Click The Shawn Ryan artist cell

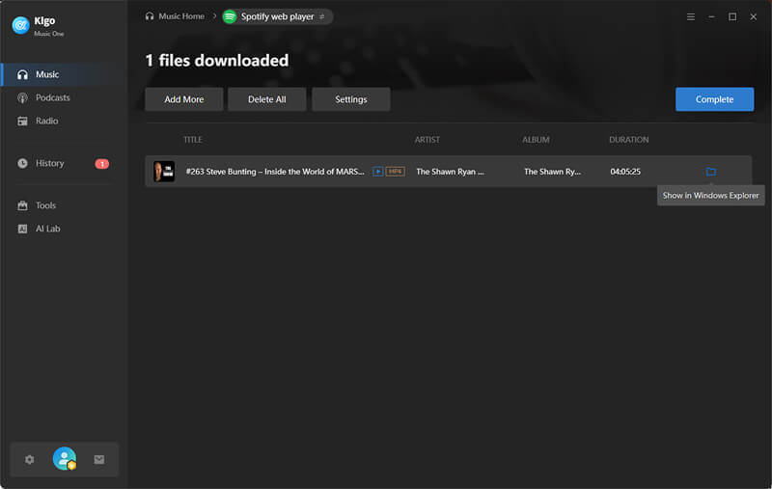[x=450, y=172]
